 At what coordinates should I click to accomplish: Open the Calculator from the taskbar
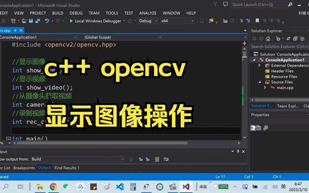point(133,186)
